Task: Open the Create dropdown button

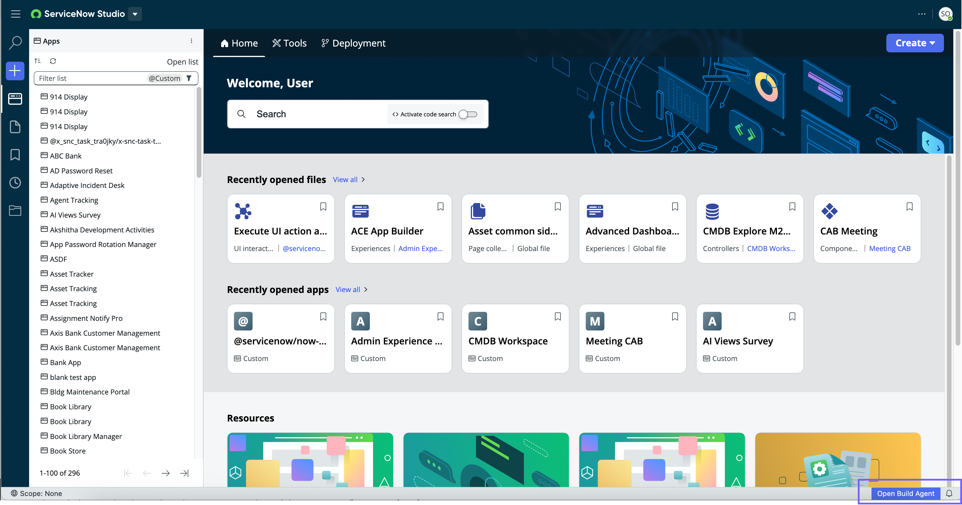Action: point(915,43)
